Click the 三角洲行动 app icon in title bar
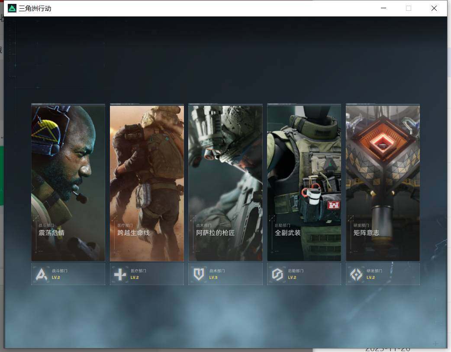 point(12,8)
